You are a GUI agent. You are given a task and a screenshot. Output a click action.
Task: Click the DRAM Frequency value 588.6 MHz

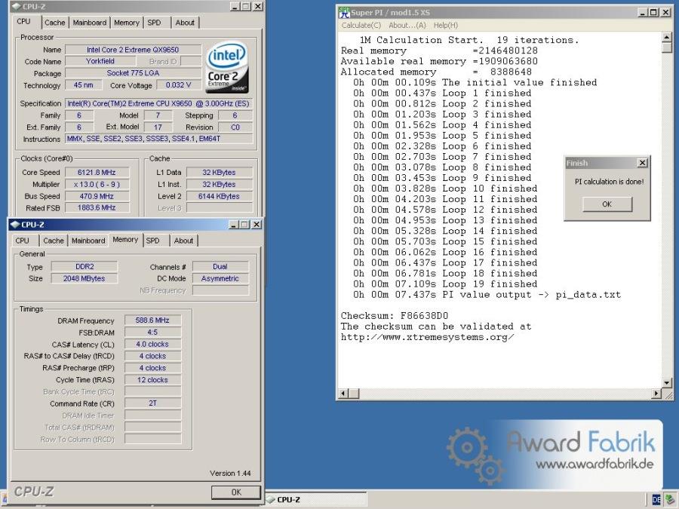coord(152,320)
